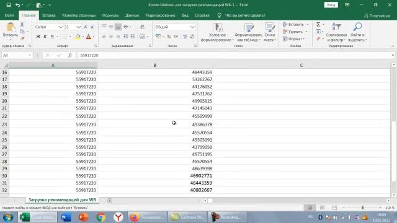Image resolution: width=397 pixels, height=223 pixels.
Task: Increase font size with the larger A icon
Action: [x=86, y=27]
